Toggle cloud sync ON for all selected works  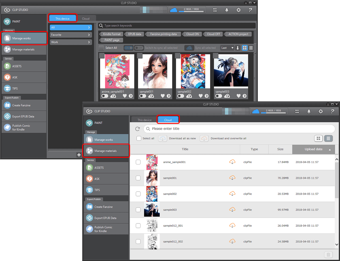pyautogui.click(x=128, y=48)
